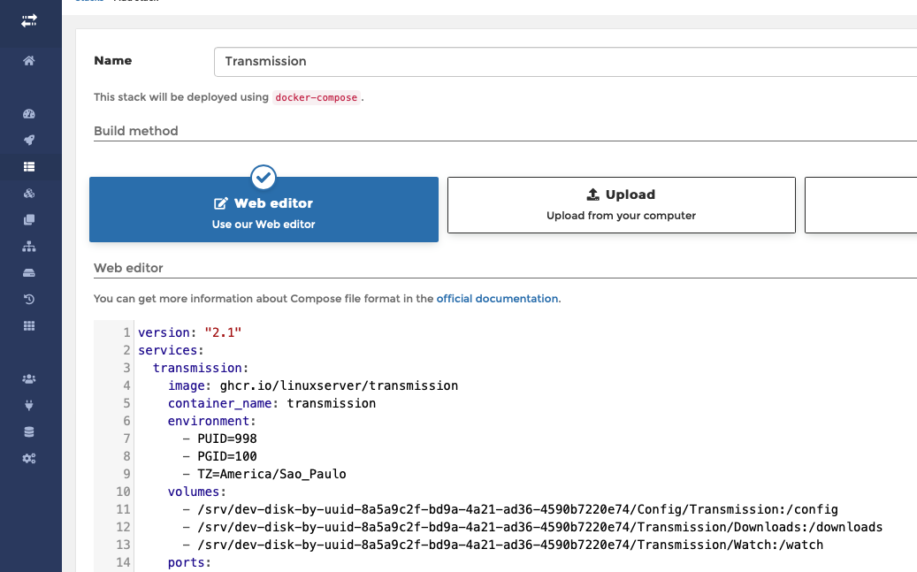Open Users group icon in sidebar
The width and height of the screenshot is (917, 572).
[x=29, y=379]
